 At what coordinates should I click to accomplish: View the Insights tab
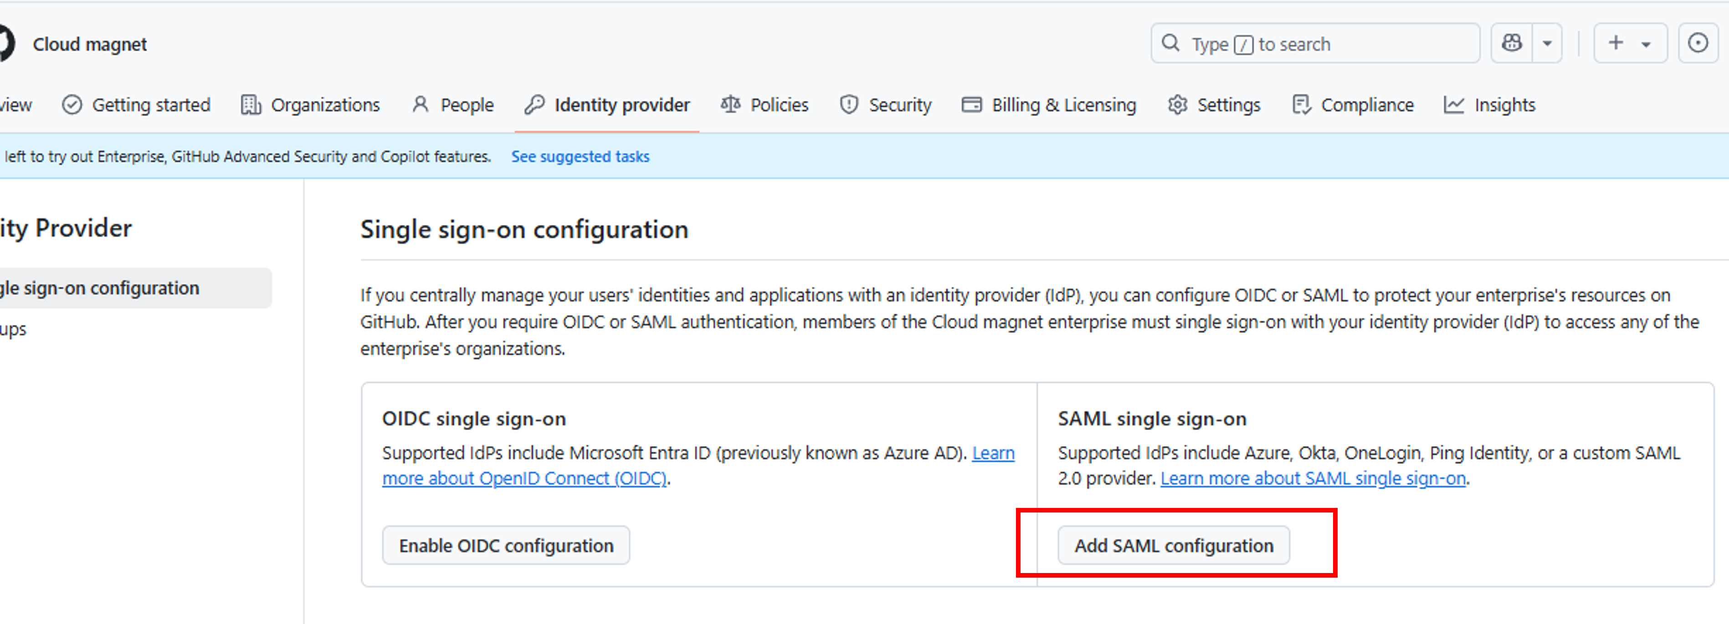(x=1489, y=105)
